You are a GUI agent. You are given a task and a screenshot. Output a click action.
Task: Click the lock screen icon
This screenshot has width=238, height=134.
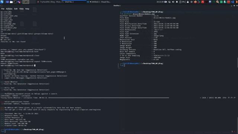(x=188, y=2)
